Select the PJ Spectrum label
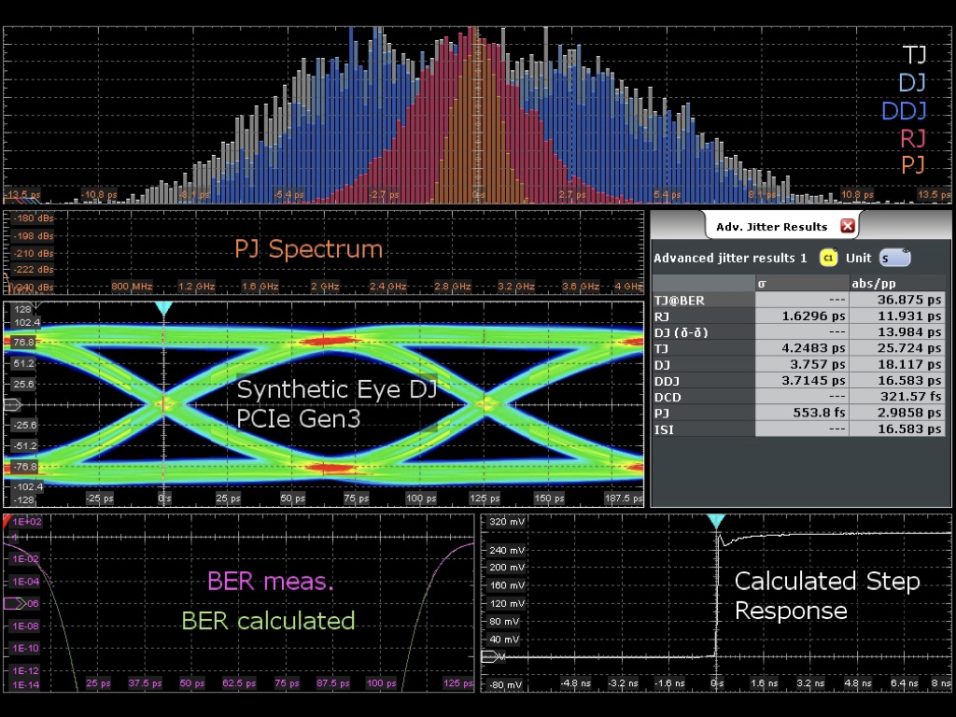The width and height of the screenshot is (956, 717). click(308, 249)
